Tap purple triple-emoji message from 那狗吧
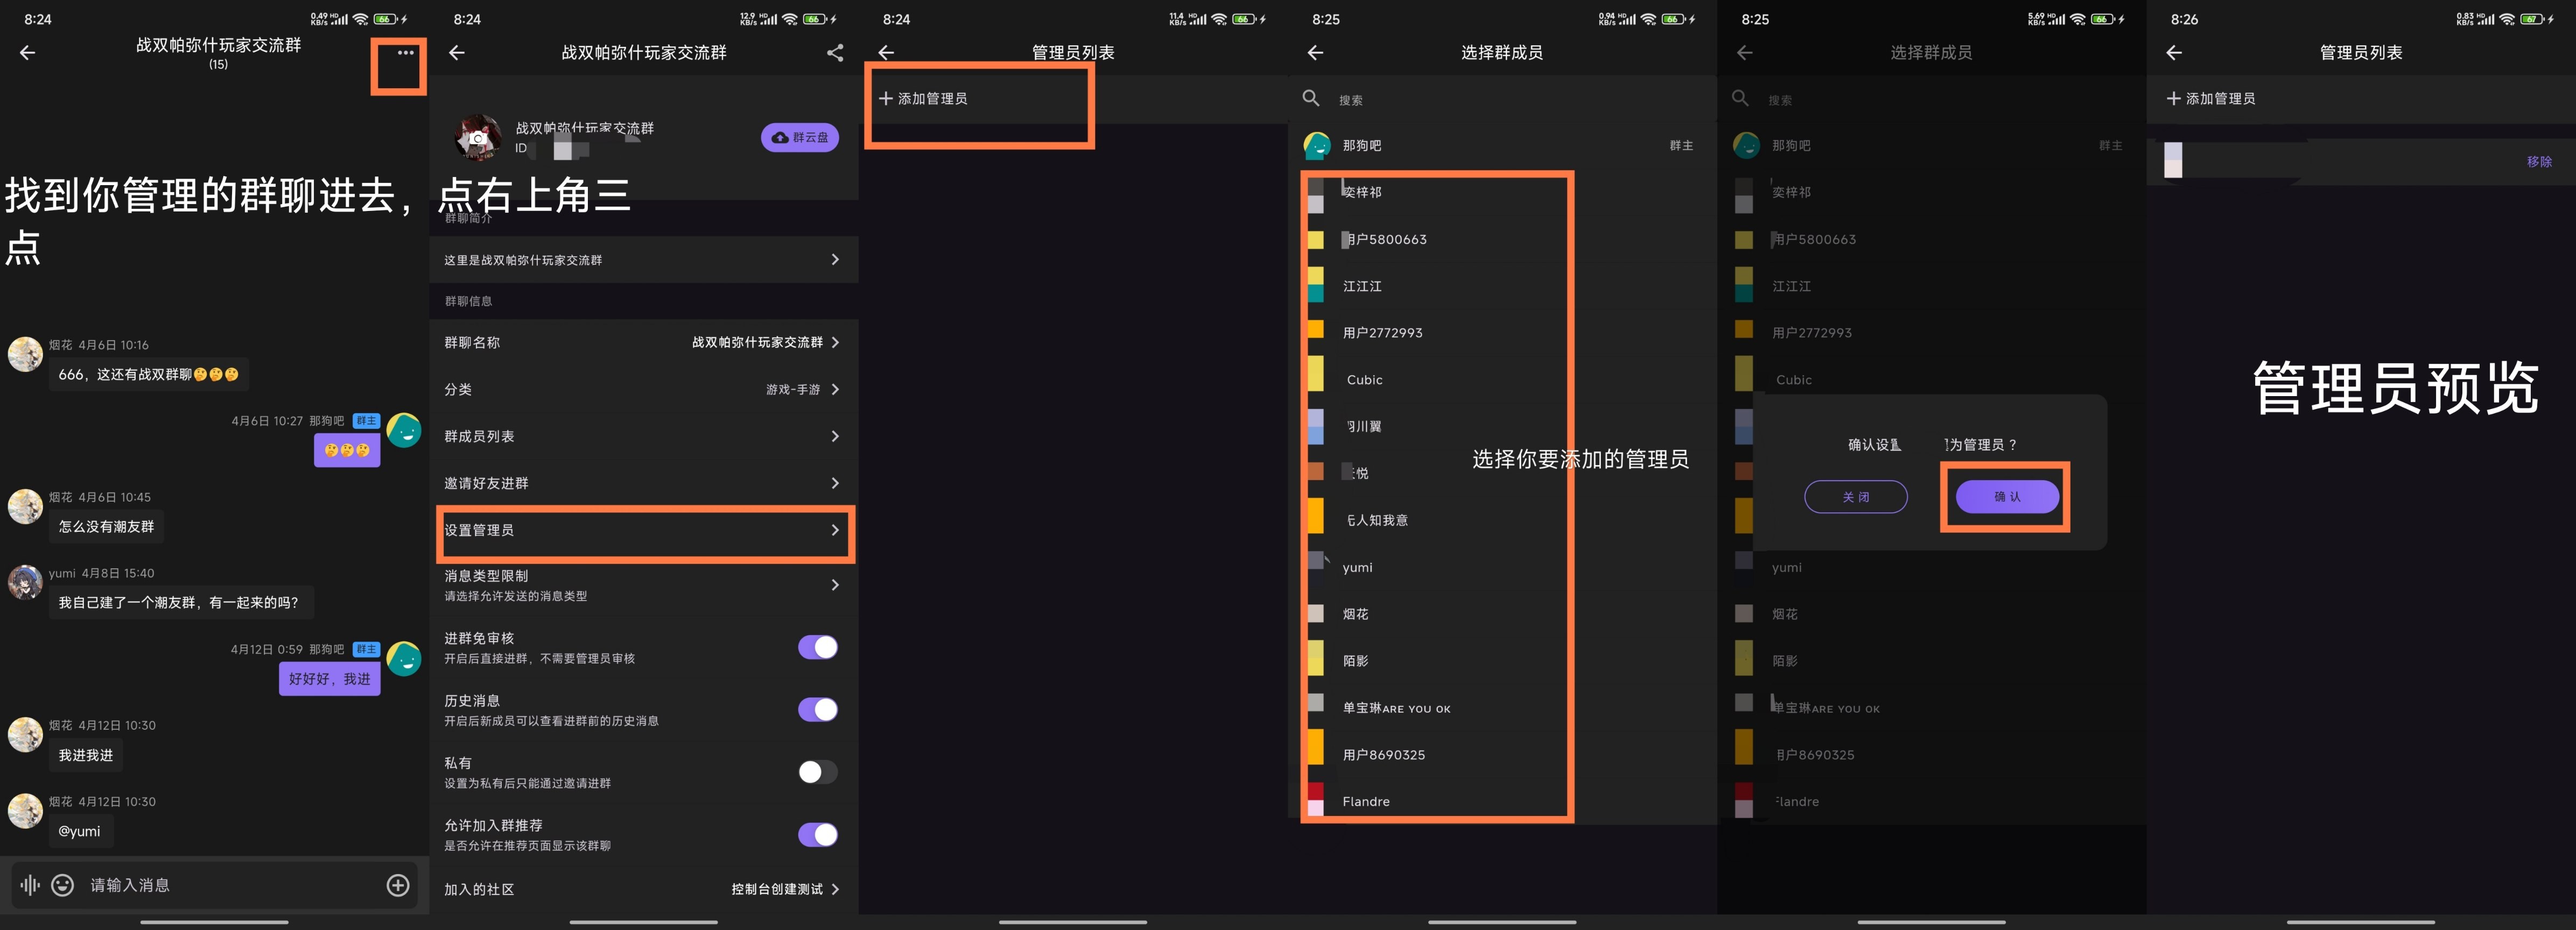2576x930 pixels. coord(347,451)
